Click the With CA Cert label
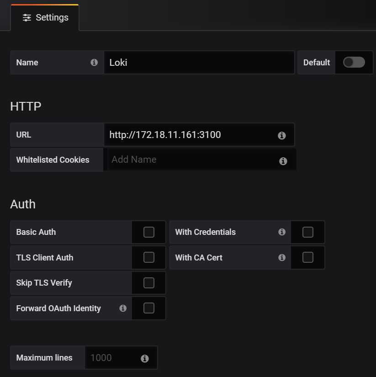The height and width of the screenshot is (377, 376). click(x=199, y=258)
